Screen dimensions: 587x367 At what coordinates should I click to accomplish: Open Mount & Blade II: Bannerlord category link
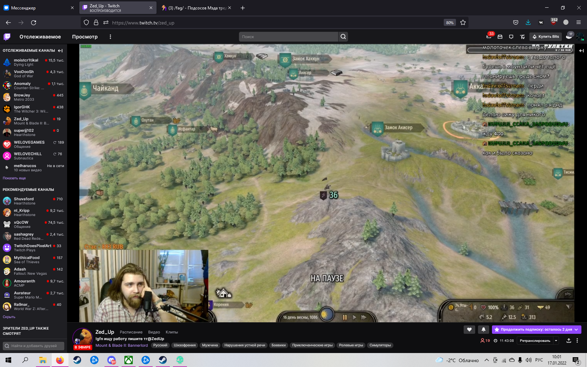tap(122, 345)
